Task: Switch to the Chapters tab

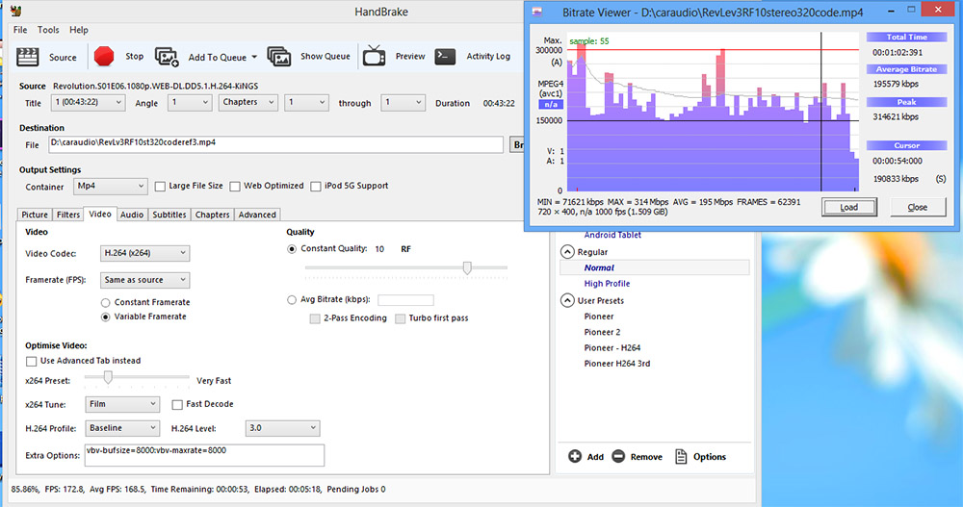Action: click(x=212, y=215)
